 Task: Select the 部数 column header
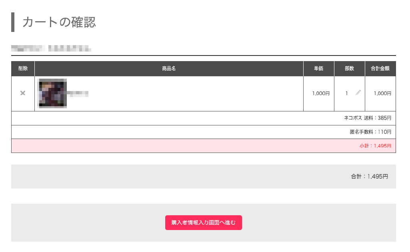pyautogui.click(x=349, y=69)
